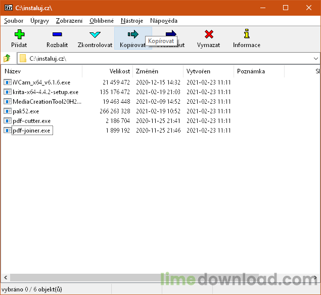Expand the address path dropdown
The height and width of the screenshot is (295, 321).
315,59
